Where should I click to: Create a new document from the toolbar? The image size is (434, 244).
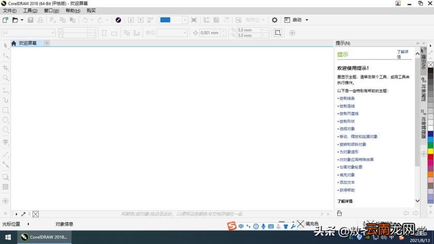pyautogui.click(x=5, y=20)
